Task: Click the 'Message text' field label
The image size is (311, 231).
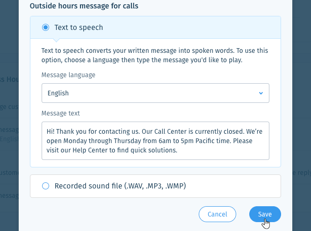Action: pyautogui.click(x=60, y=113)
